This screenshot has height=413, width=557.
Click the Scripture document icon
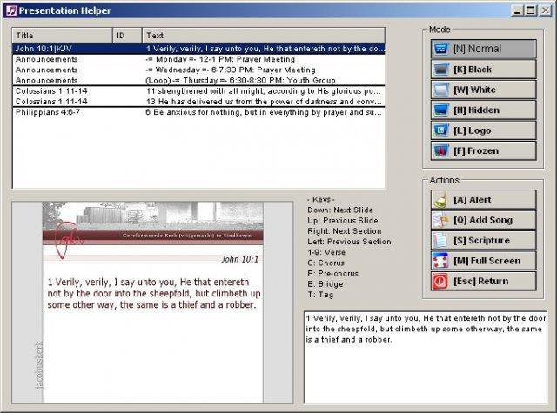click(x=441, y=240)
